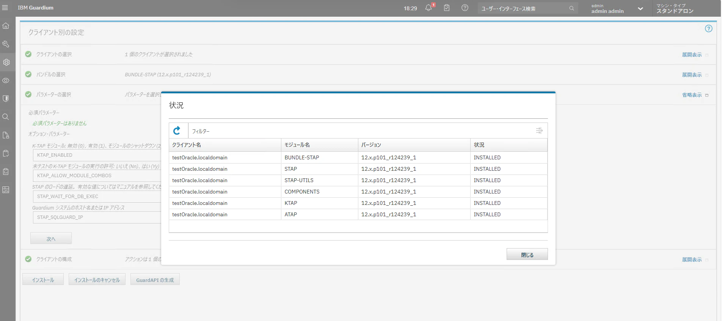Sort by バージョン column header
Viewport: 722px width, 321px height.
coord(414,145)
